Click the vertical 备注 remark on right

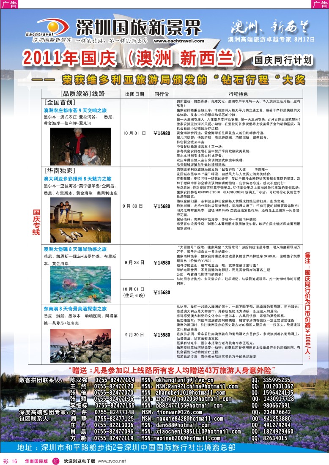point(307,306)
